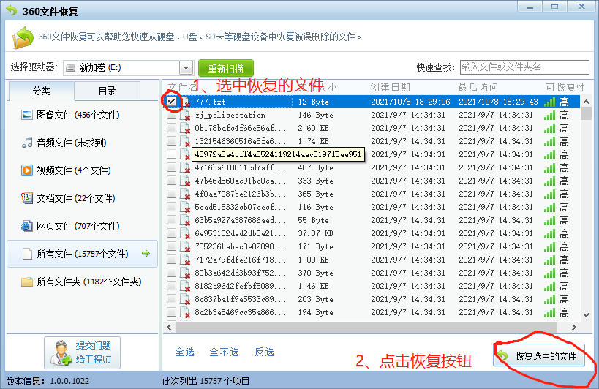
Task: Sort by 可恢复性 column header
Action: [x=565, y=88]
